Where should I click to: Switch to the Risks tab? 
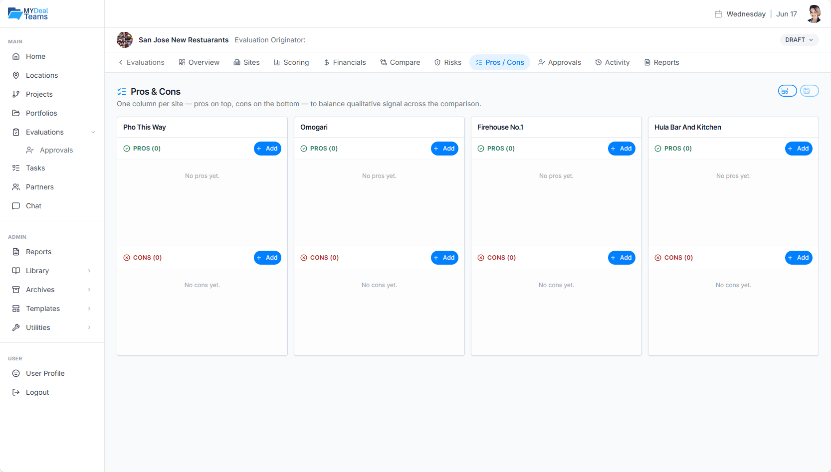(x=448, y=62)
